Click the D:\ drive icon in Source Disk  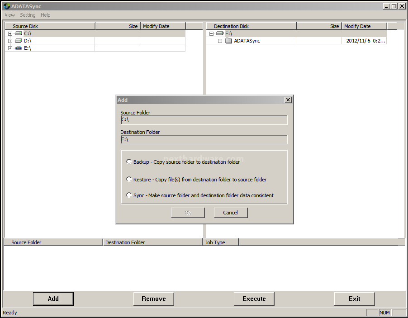coord(19,41)
